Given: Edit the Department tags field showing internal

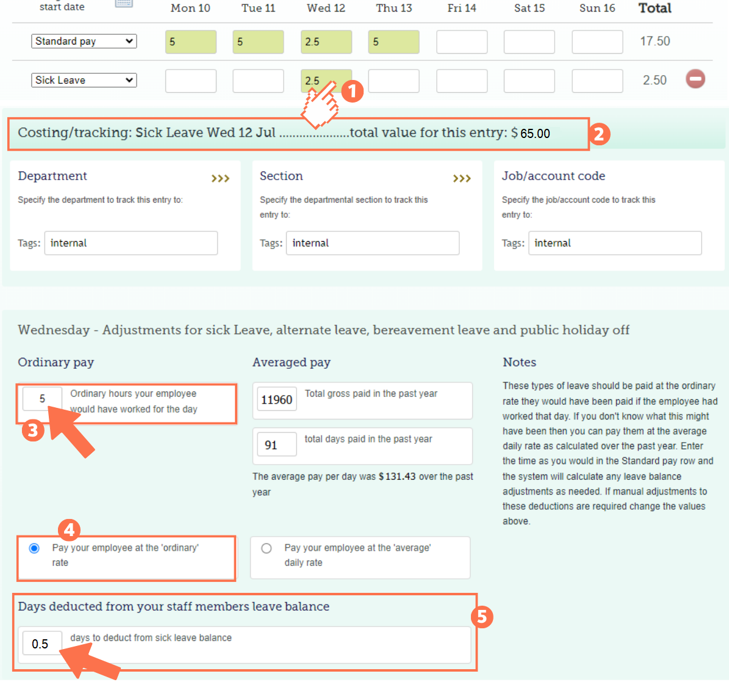Looking at the screenshot, I should (x=131, y=243).
